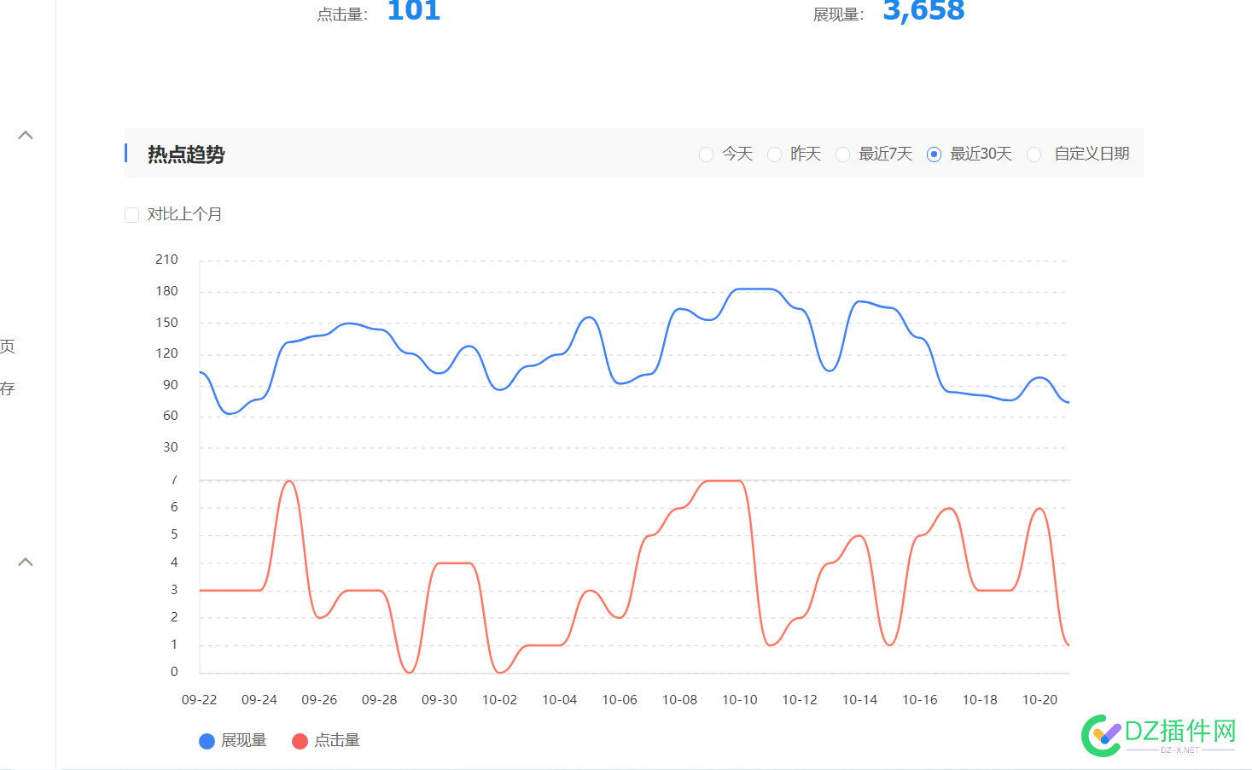Collapse the lower sidebar chevron
Viewport: 1252px width, 770px height.
point(26,562)
